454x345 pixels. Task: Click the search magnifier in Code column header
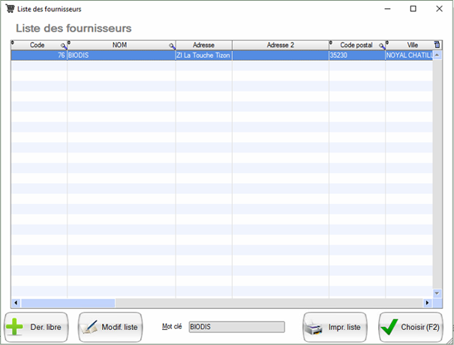pos(63,46)
